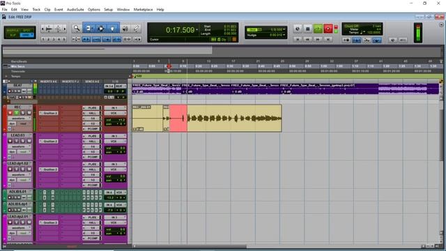This screenshot has width=446, height=251.
Task: Select the Pencil tool
Action: pyautogui.click(x=137, y=29)
